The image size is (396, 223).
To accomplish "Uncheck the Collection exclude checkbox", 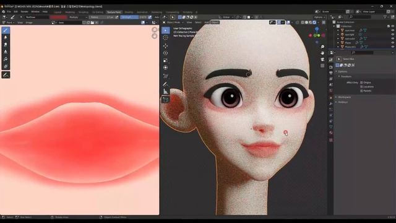I will pyautogui.click(x=389, y=26).
